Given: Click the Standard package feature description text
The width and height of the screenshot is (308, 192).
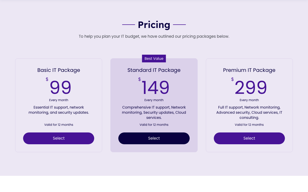Looking at the screenshot, I should click(x=154, y=112).
